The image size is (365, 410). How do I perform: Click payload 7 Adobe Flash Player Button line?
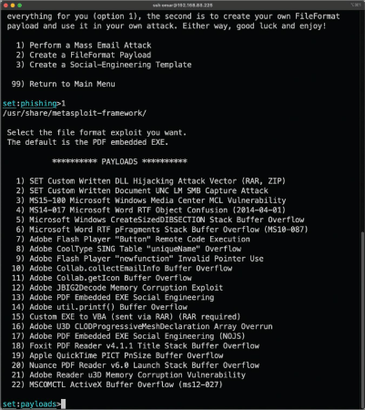tap(133, 240)
